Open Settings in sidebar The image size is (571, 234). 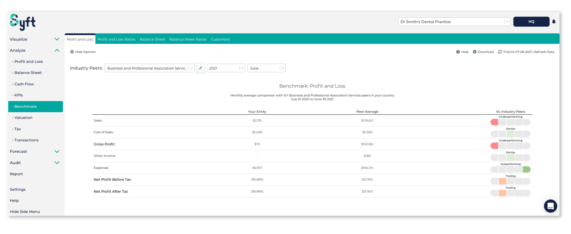(18, 189)
